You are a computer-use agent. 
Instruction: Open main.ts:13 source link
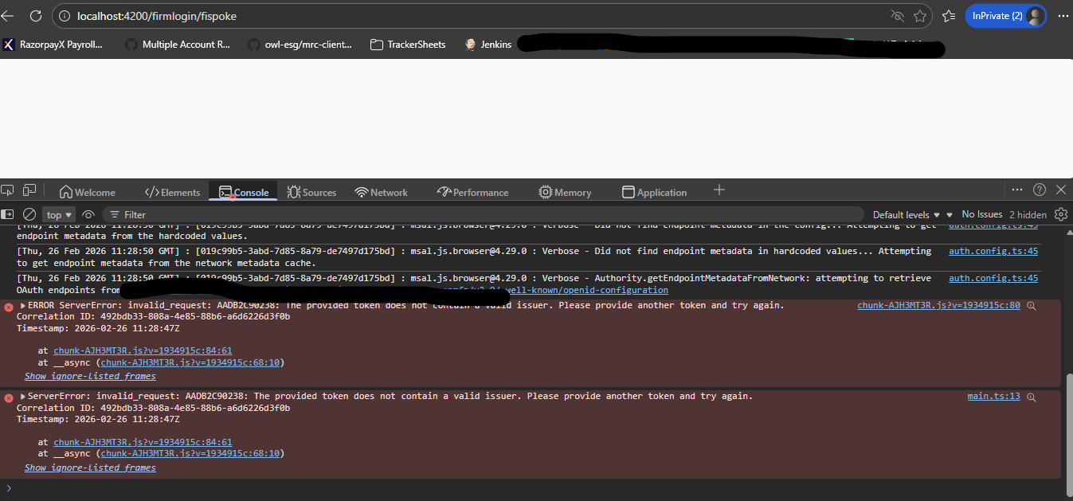[x=993, y=396]
